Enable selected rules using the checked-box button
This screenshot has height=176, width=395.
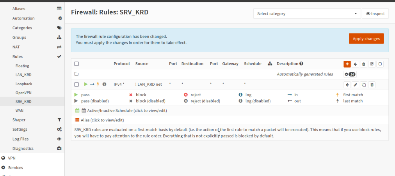[372, 64]
